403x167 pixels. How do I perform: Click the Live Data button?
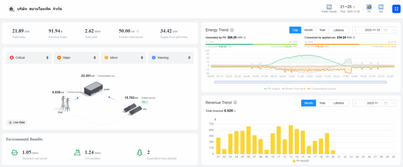[x=17, y=123]
